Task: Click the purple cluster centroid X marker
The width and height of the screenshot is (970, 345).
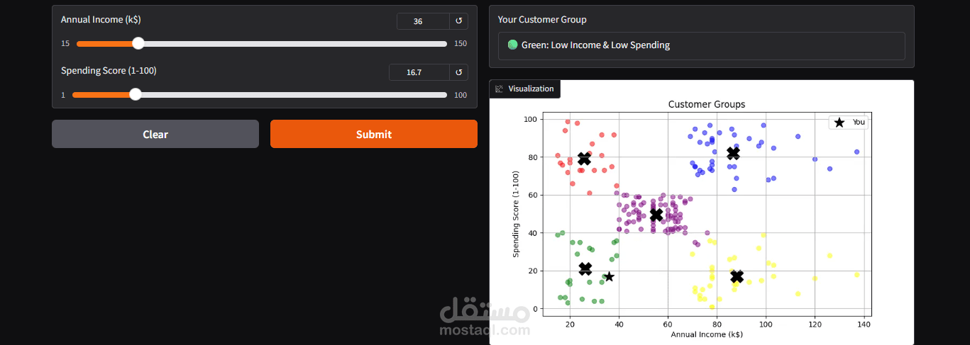Action: (656, 215)
